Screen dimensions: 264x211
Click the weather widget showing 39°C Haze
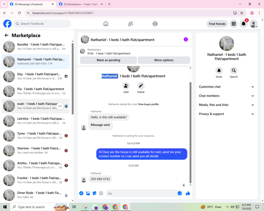tap(211, 207)
